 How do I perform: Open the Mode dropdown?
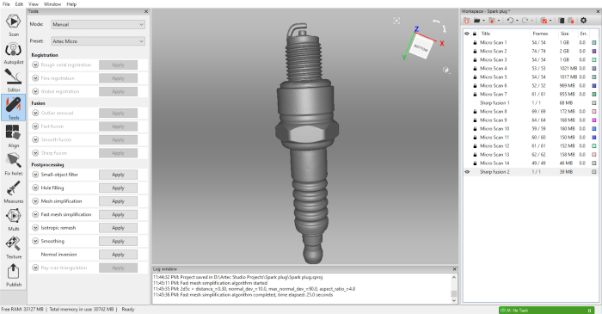tap(98, 24)
